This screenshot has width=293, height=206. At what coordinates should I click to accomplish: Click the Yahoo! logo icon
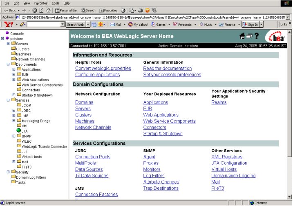click(x=9, y=24)
